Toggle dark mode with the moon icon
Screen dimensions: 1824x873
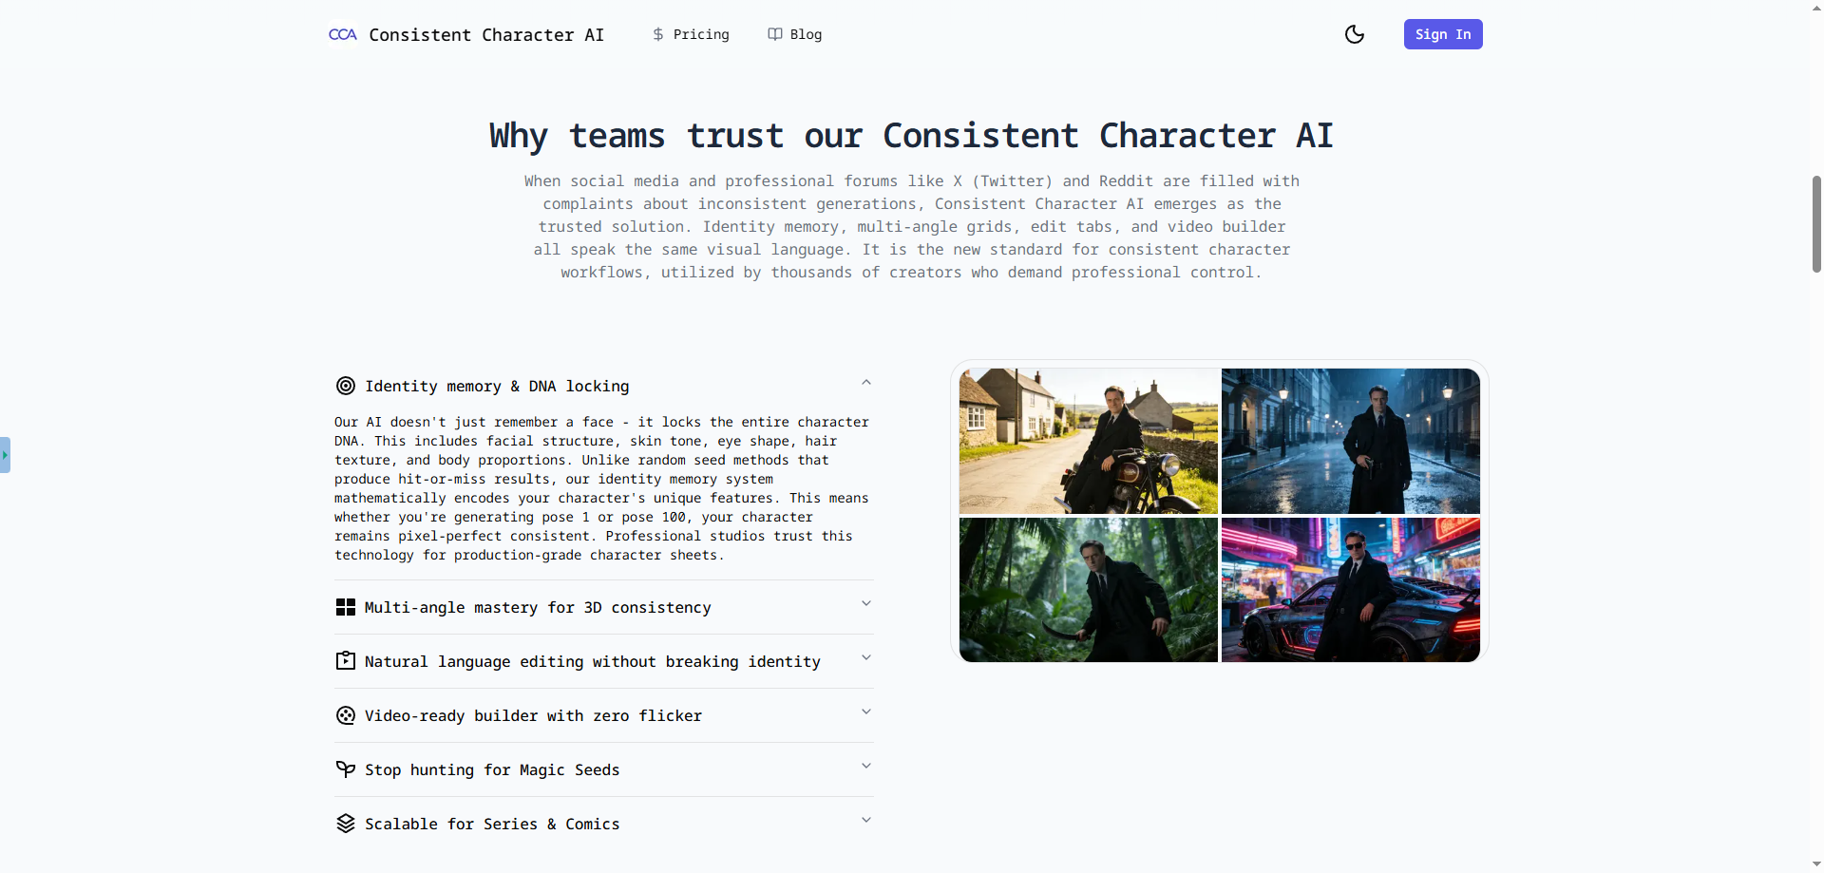tap(1354, 34)
